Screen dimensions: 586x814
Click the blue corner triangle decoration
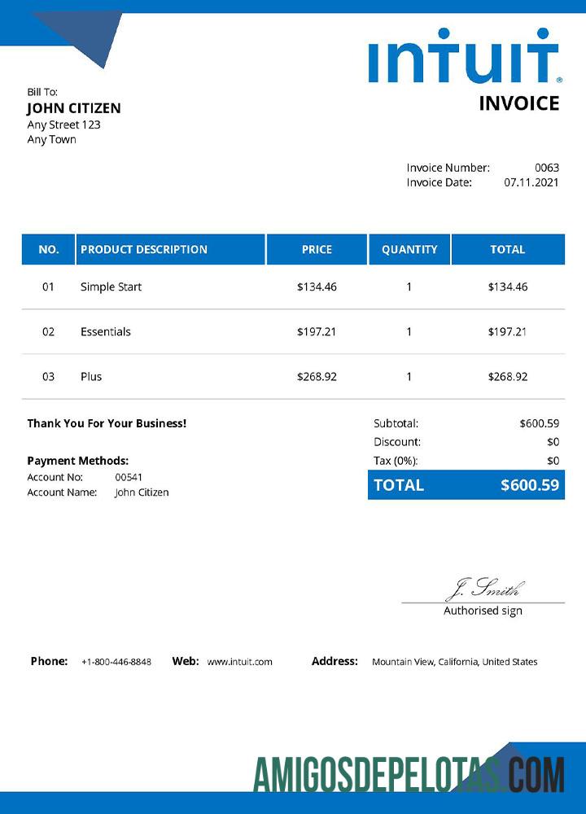pyautogui.click(x=81, y=37)
